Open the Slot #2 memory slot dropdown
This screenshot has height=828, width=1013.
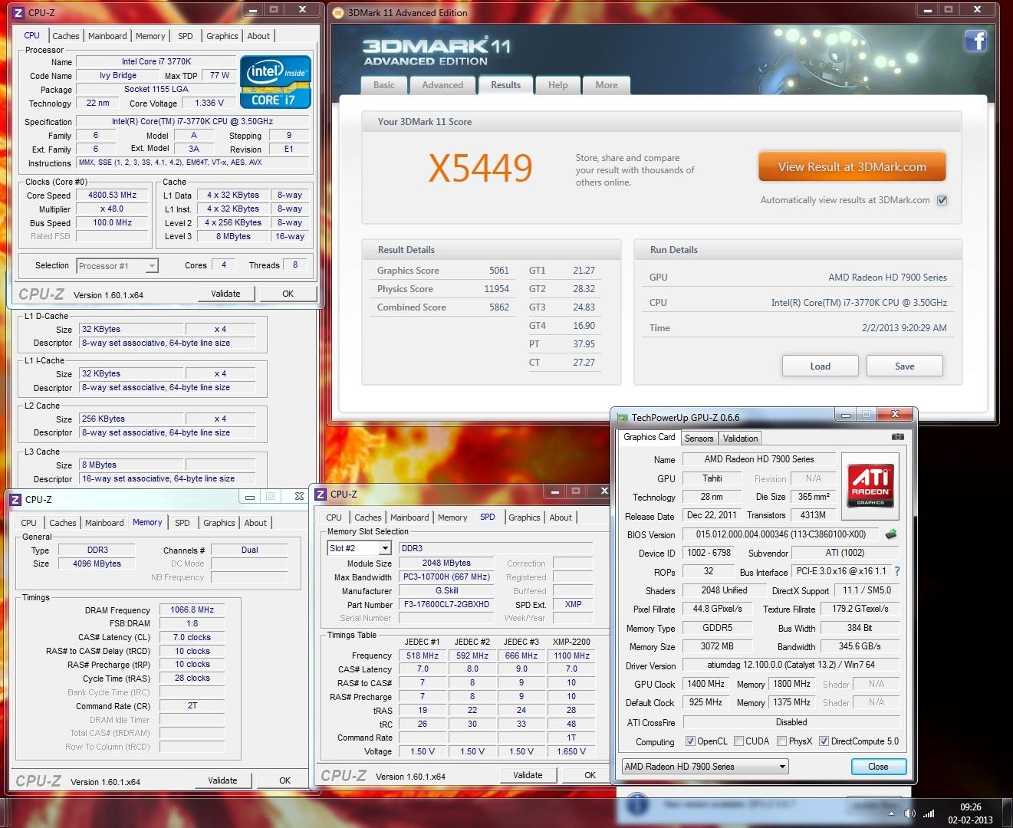coord(359,548)
